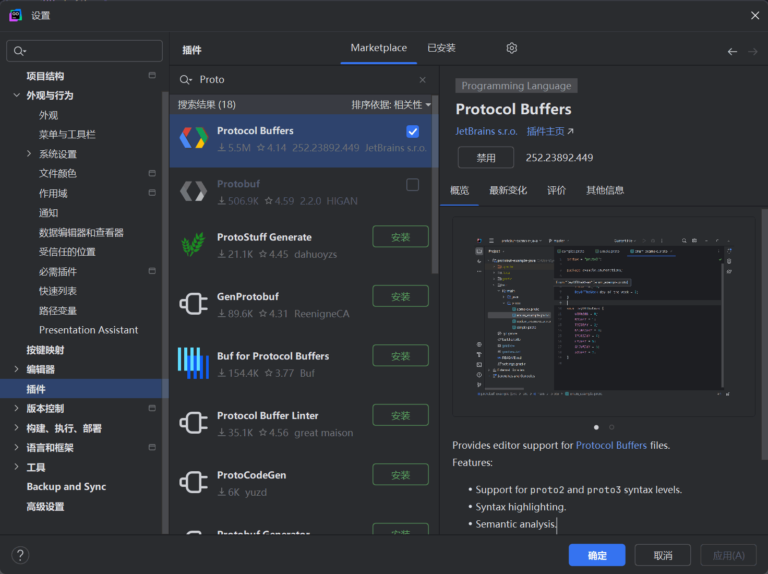Switch to the 已安装 tab
This screenshot has height=574, width=768.
click(441, 48)
